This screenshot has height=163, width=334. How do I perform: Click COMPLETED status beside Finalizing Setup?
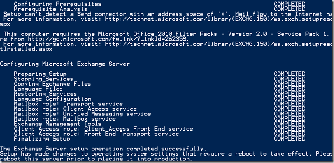pos(289,139)
